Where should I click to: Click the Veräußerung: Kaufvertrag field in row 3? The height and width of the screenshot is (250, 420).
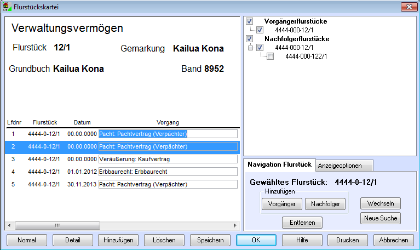[168, 159]
